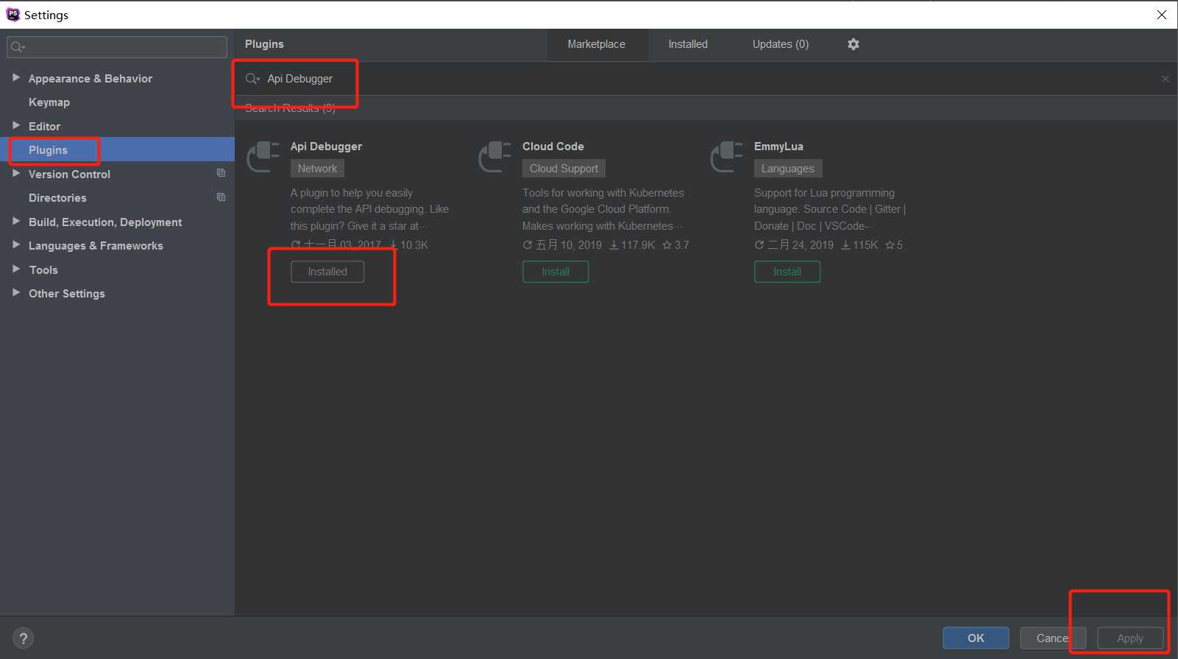
Task: Click the Languages category tag
Action: pyautogui.click(x=787, y=169)
